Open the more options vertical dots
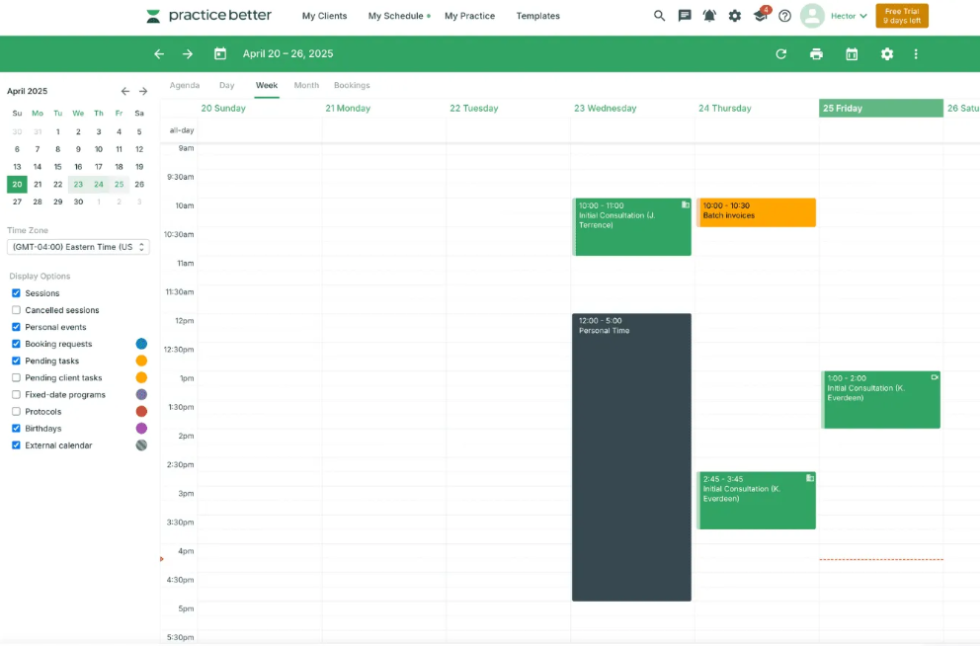 coord(916,54)
